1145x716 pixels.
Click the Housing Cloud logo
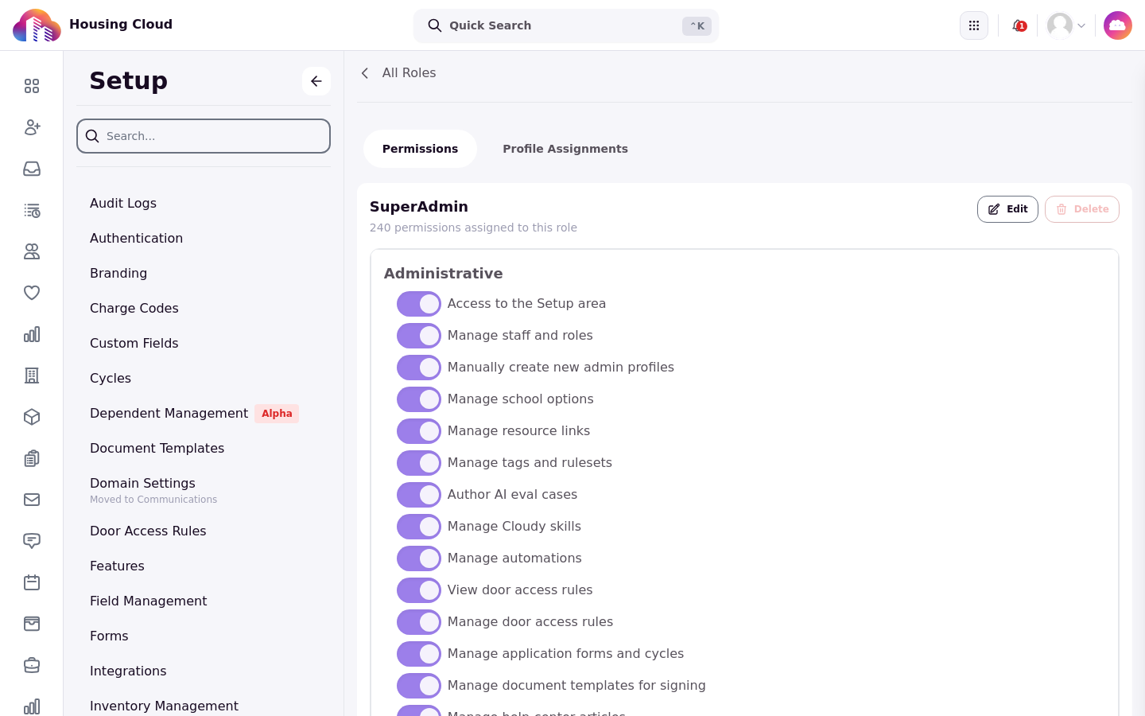(37, 25)
